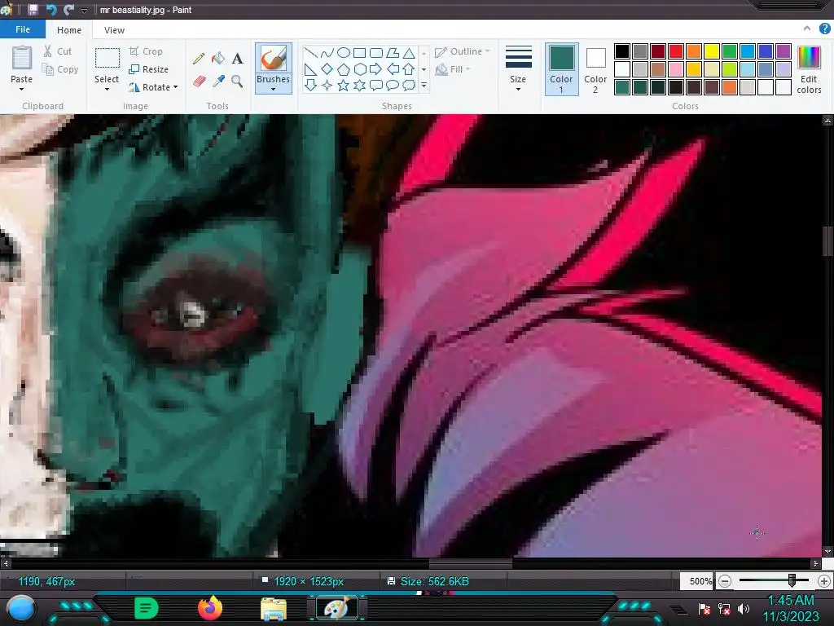Choose the Five-point star shape
834x626 pixels.
pyautogui.click(x=344, y=85)
